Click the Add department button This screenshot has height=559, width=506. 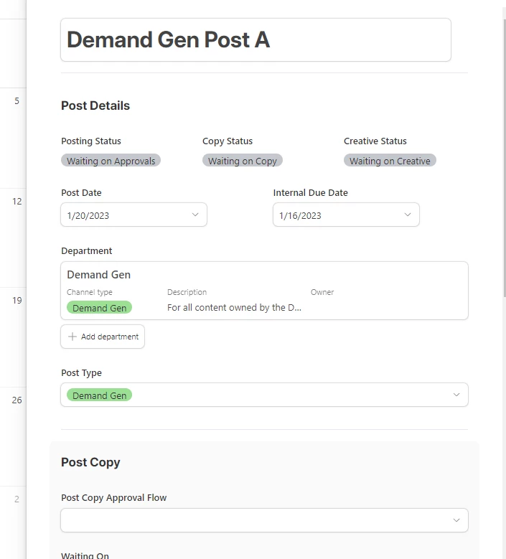tap(103, 337)
